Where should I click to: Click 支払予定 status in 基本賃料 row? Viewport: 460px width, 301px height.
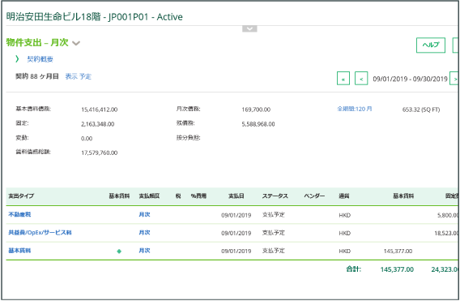[x=273, y=251]
